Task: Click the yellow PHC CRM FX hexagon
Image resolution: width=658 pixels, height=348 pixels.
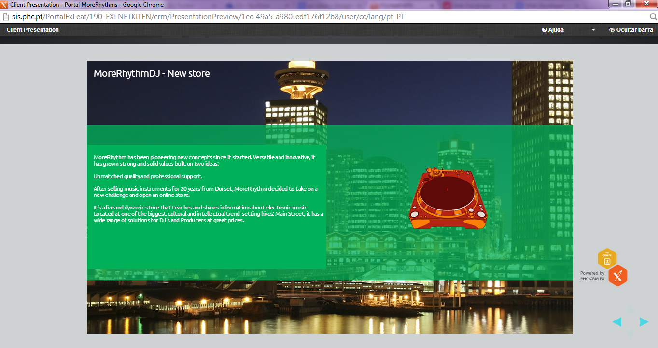Action: [x=607, y=258]
